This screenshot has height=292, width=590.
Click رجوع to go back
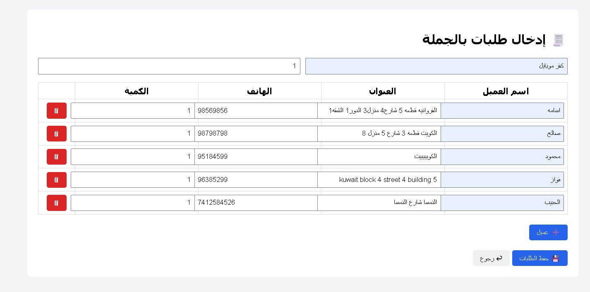pos(491,258)
